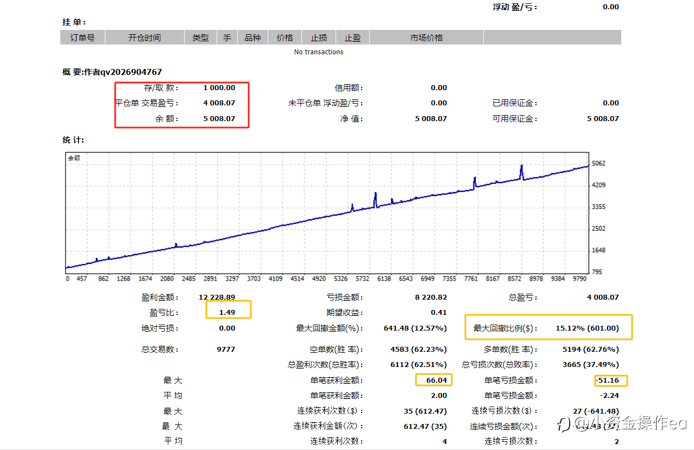
Task: Click the 余 额 value 5 008.07
Action: tap(219, 118)
